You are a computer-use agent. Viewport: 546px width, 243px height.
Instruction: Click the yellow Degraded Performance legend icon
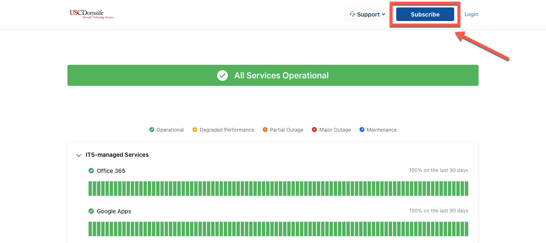coord(195,130)
